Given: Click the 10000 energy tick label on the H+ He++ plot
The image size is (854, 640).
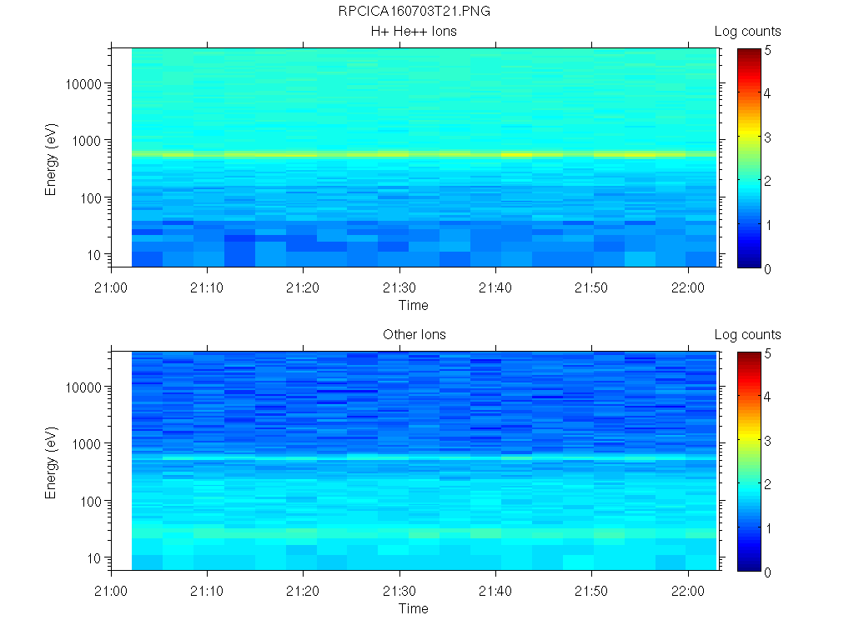Looking at the screenshot, I should click(83, 84).
